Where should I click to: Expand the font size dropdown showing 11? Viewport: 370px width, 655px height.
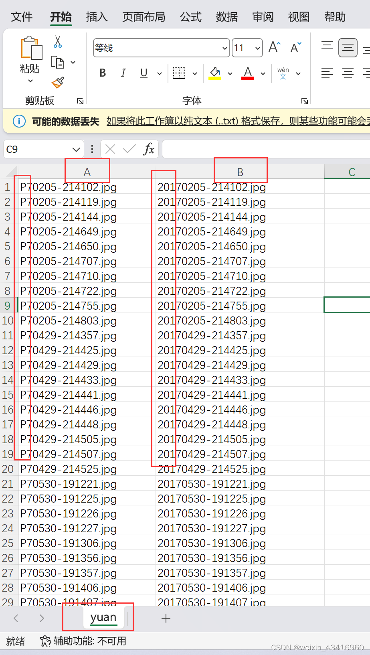click(258, 48)
